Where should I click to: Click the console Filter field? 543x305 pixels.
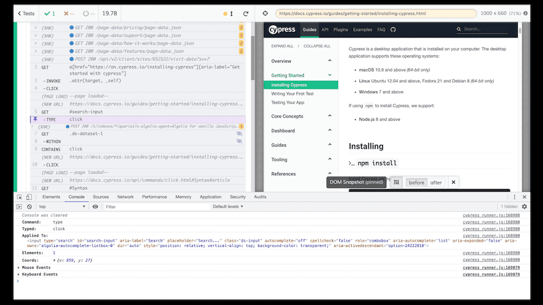pyautogui.click(x=157, y=207)
